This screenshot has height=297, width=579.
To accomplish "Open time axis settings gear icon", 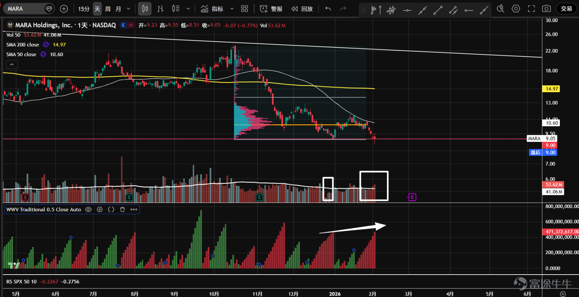I will [563, 294].
